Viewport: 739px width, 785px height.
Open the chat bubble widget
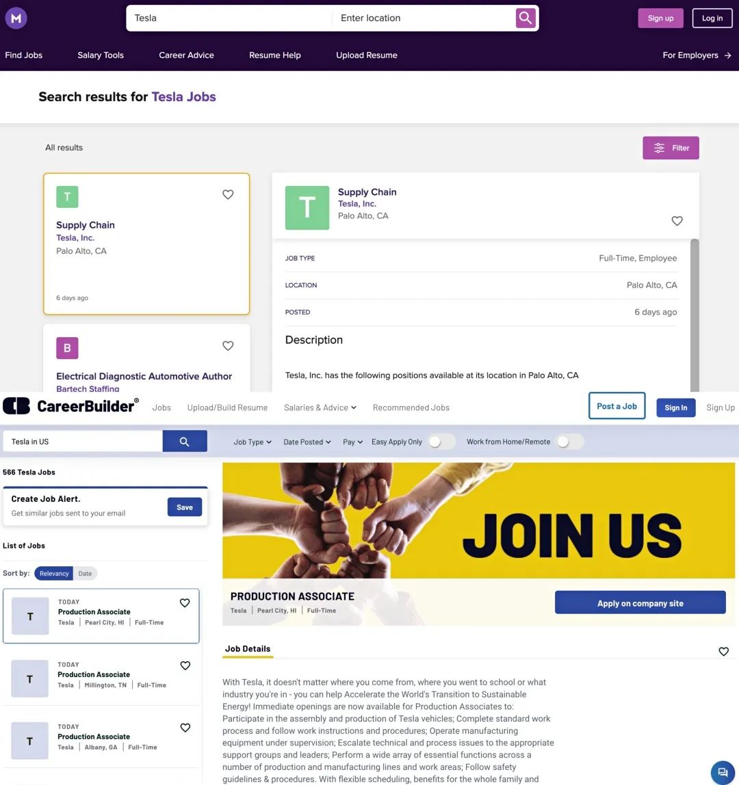[x=723, y=772]
